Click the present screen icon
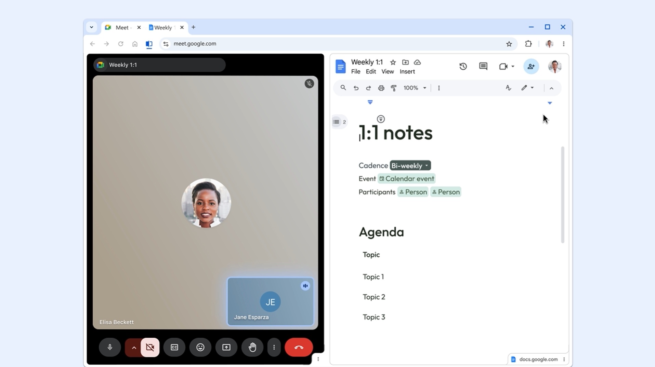This screenshot has width=655, height=367. (x=226, y=347)
